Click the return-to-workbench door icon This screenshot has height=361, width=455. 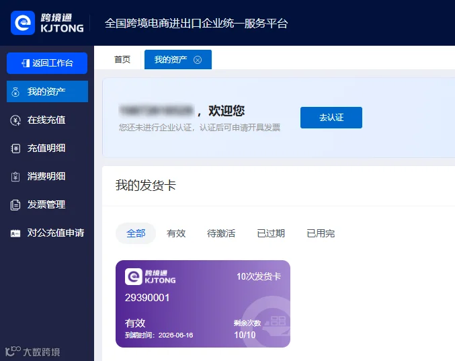(x=26, y=63)
